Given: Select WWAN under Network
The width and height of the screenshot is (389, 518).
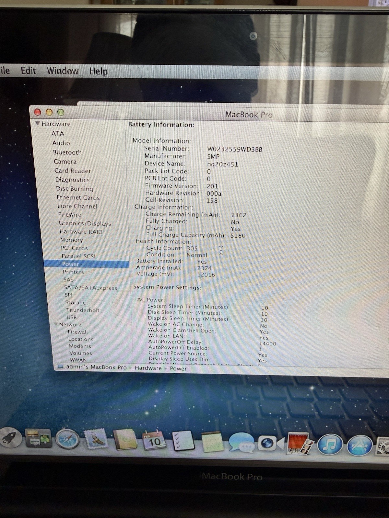Looking at the screenshot, I should 78,360.
